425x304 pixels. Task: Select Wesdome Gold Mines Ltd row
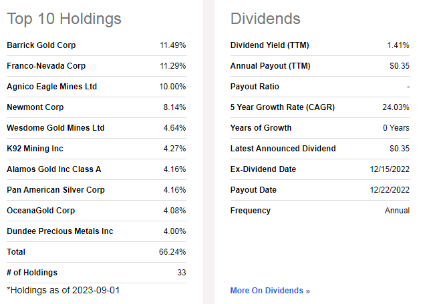tap(55, 128)
